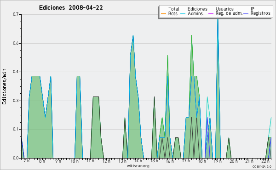Click the y-axis value 0.6

pos(16,43)
